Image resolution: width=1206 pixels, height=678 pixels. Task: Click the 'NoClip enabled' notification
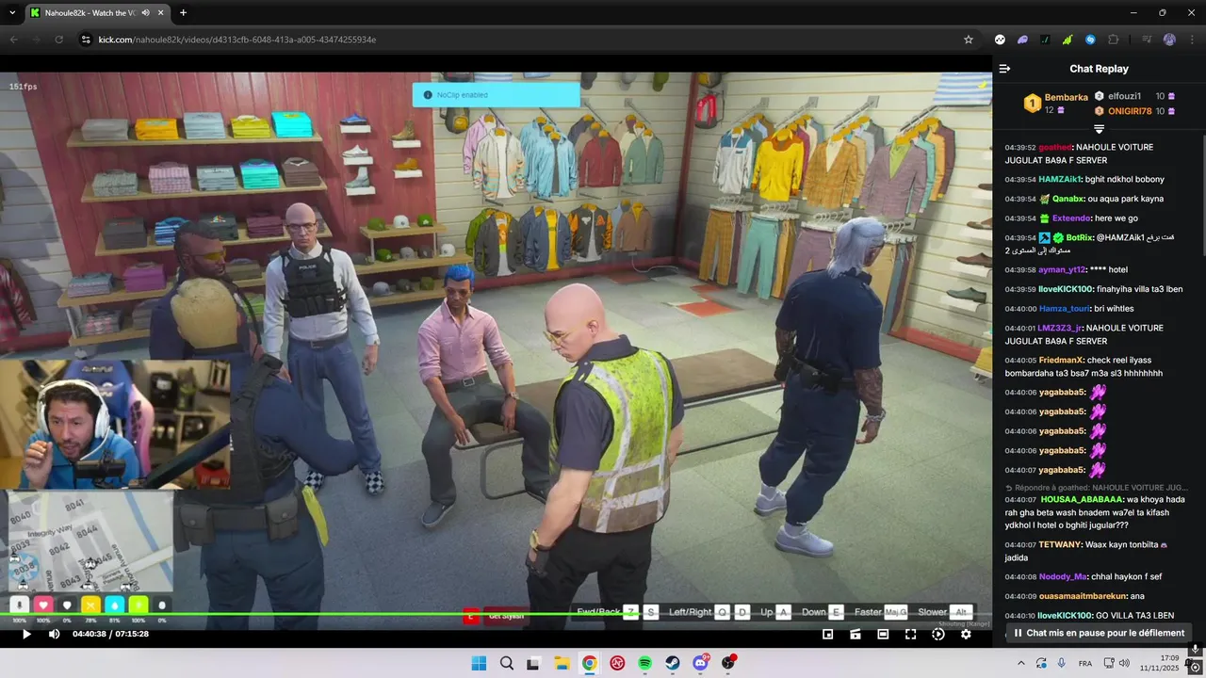pyautogui.click(x=496, y=95)
